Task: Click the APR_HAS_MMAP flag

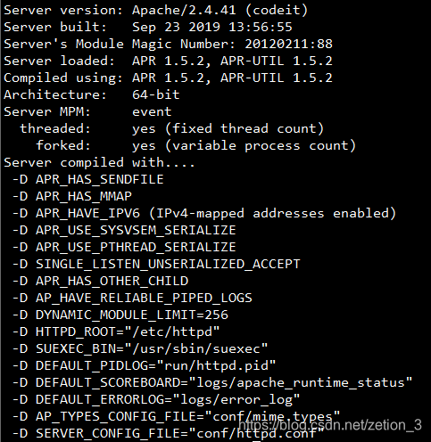Action: [84, 197]
